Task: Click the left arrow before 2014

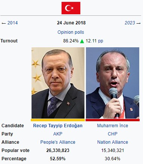Action: pyautogui.click(x=4, y=23)
